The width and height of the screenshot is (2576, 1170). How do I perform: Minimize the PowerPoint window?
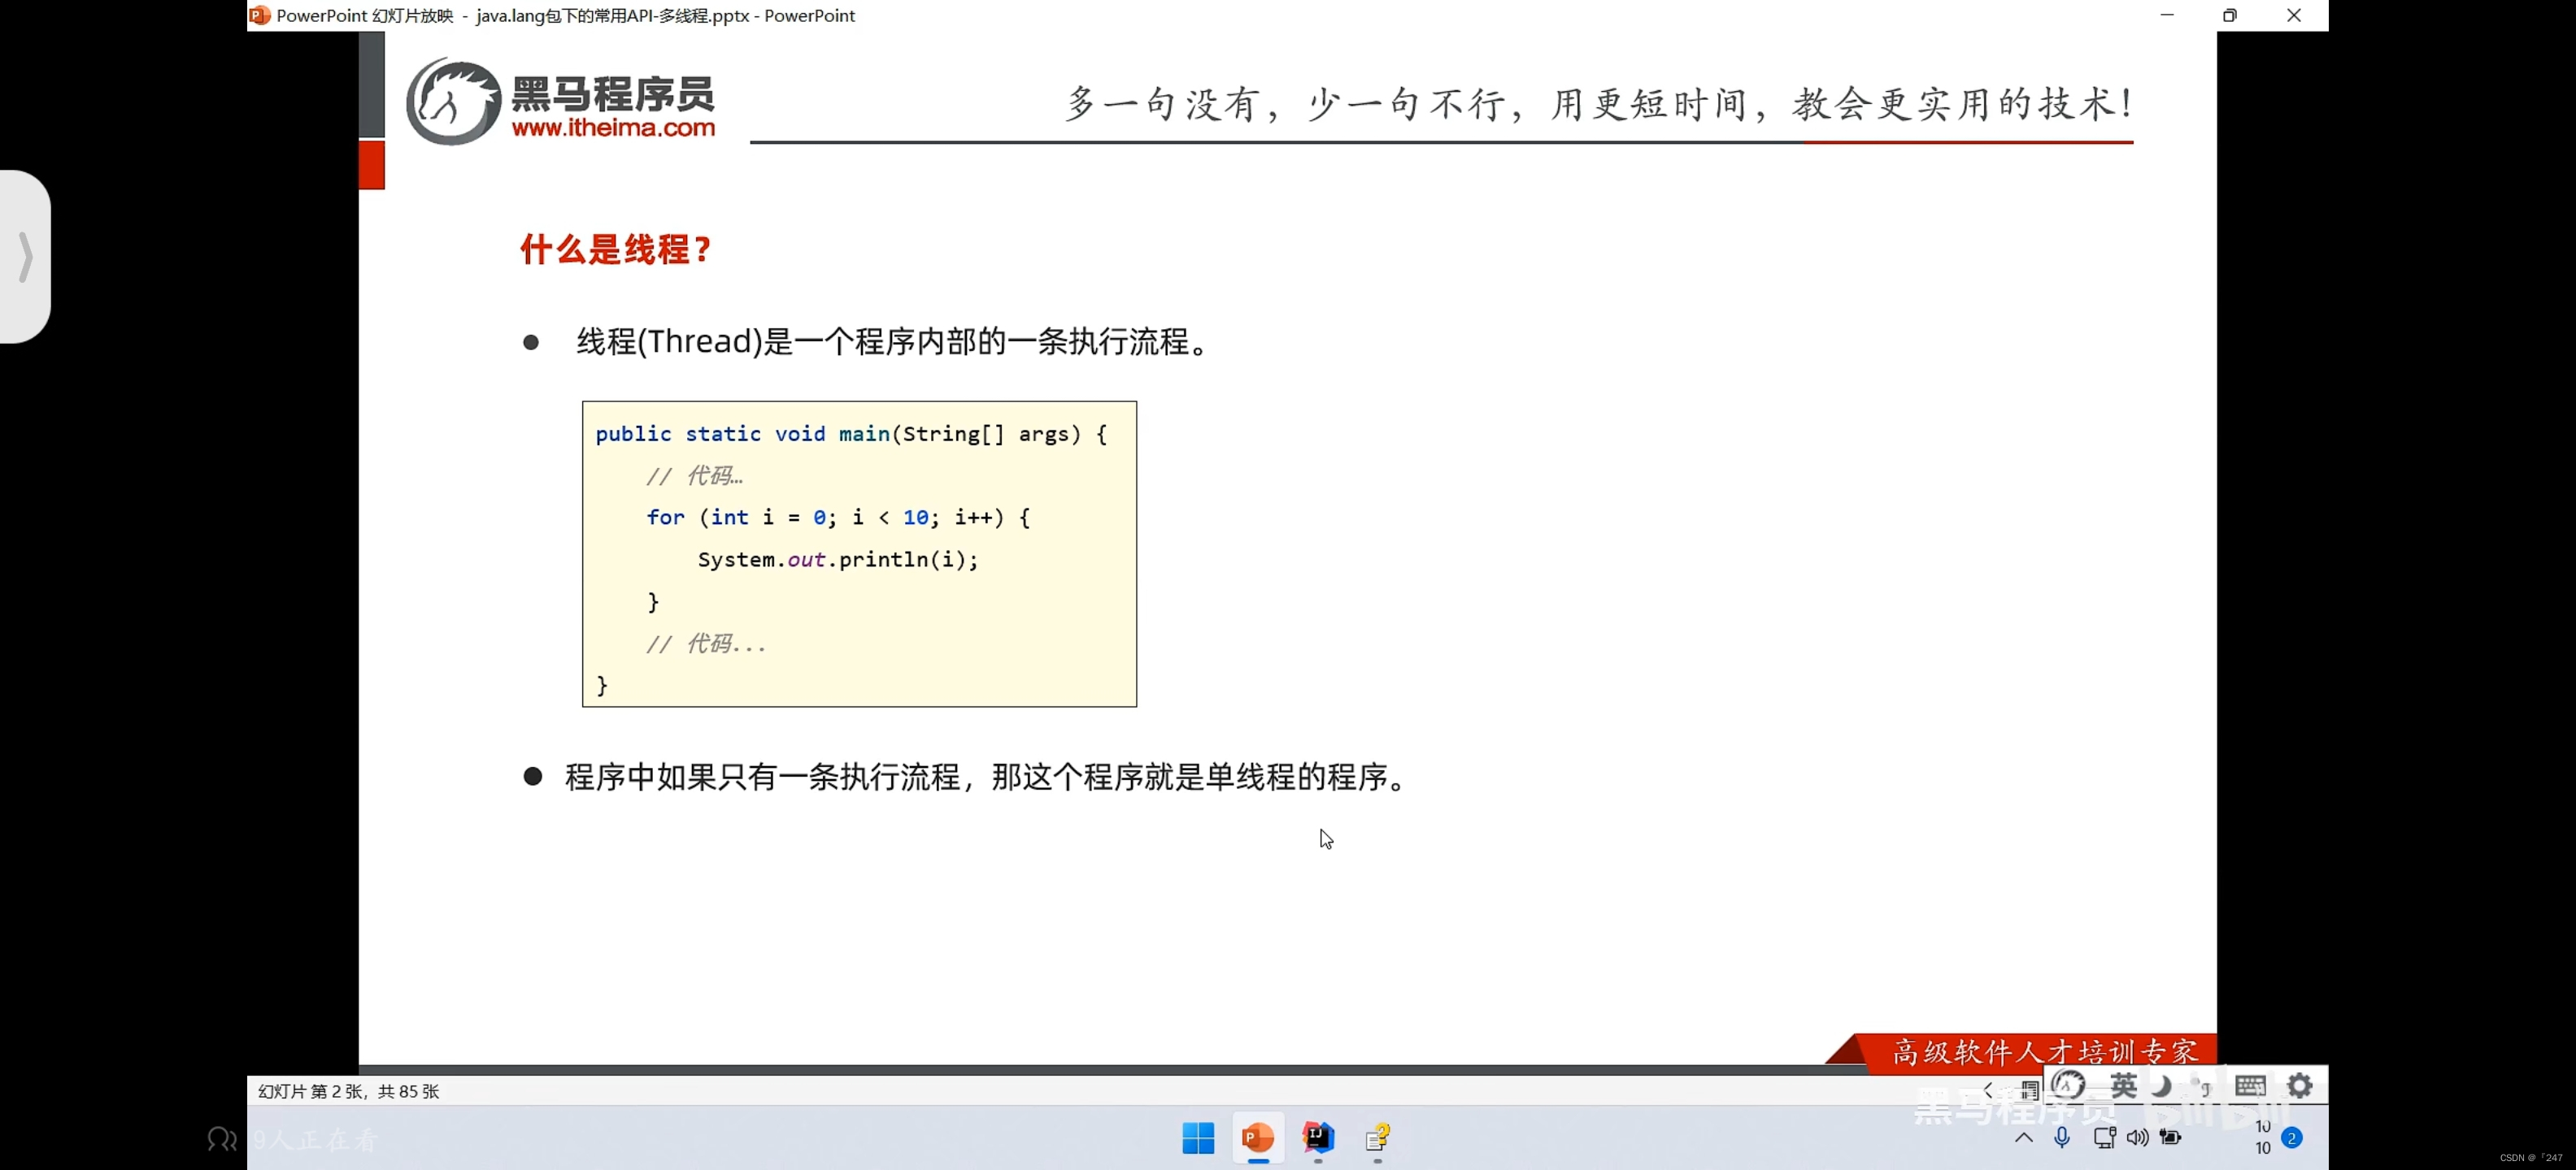tap(2167, 15)
